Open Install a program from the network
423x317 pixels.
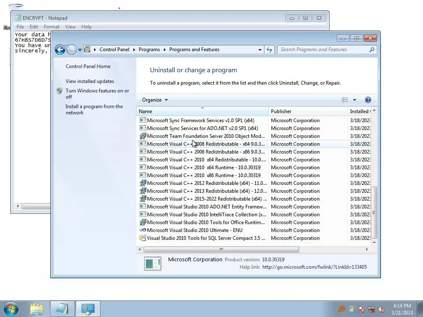tap(94, 109)
